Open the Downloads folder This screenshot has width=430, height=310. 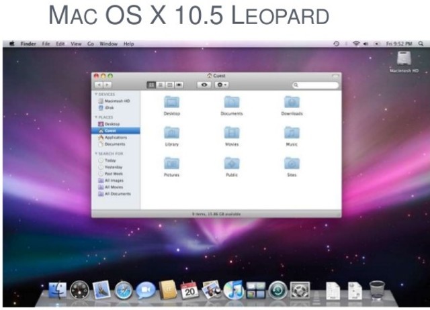(292, 102)
